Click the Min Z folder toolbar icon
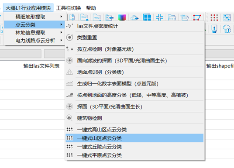234x168 pixels. (x=97, y=17)
